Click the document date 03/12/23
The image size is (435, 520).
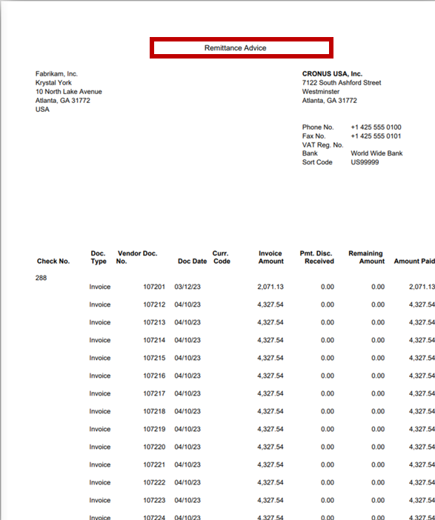187,287
